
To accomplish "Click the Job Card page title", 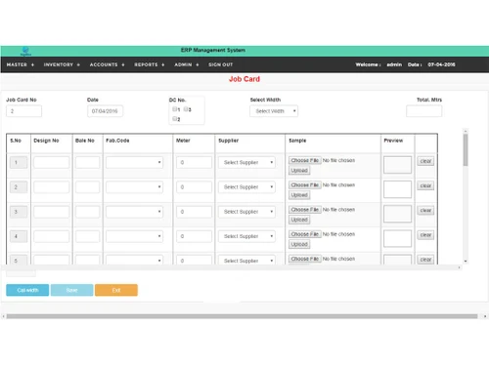I will (244, 79).
